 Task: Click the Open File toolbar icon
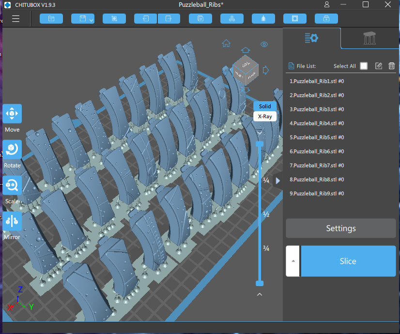click(x=51, y=19)
